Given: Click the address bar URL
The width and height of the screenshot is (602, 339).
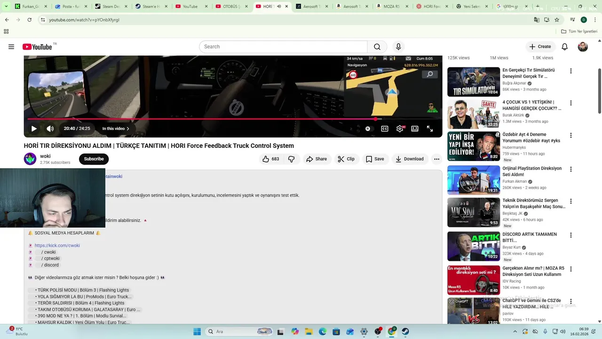Looking at the screenshot, I should coord(84,20).
